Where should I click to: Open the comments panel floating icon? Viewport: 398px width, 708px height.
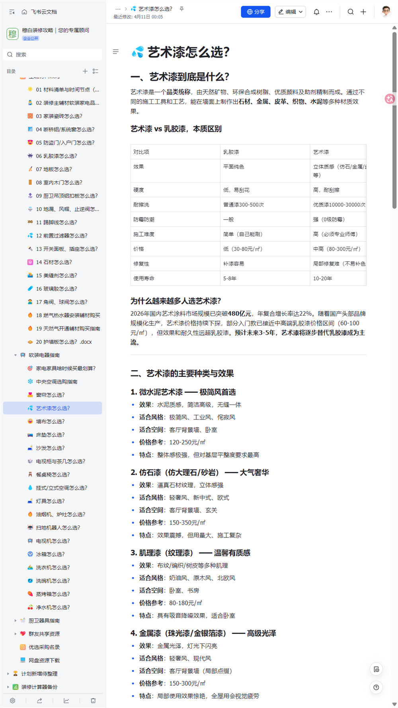click(x=376, y=669)
